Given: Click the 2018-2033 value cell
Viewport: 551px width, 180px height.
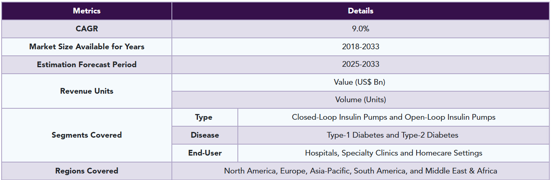Looking at the screenshot, I should coord(360,47).
